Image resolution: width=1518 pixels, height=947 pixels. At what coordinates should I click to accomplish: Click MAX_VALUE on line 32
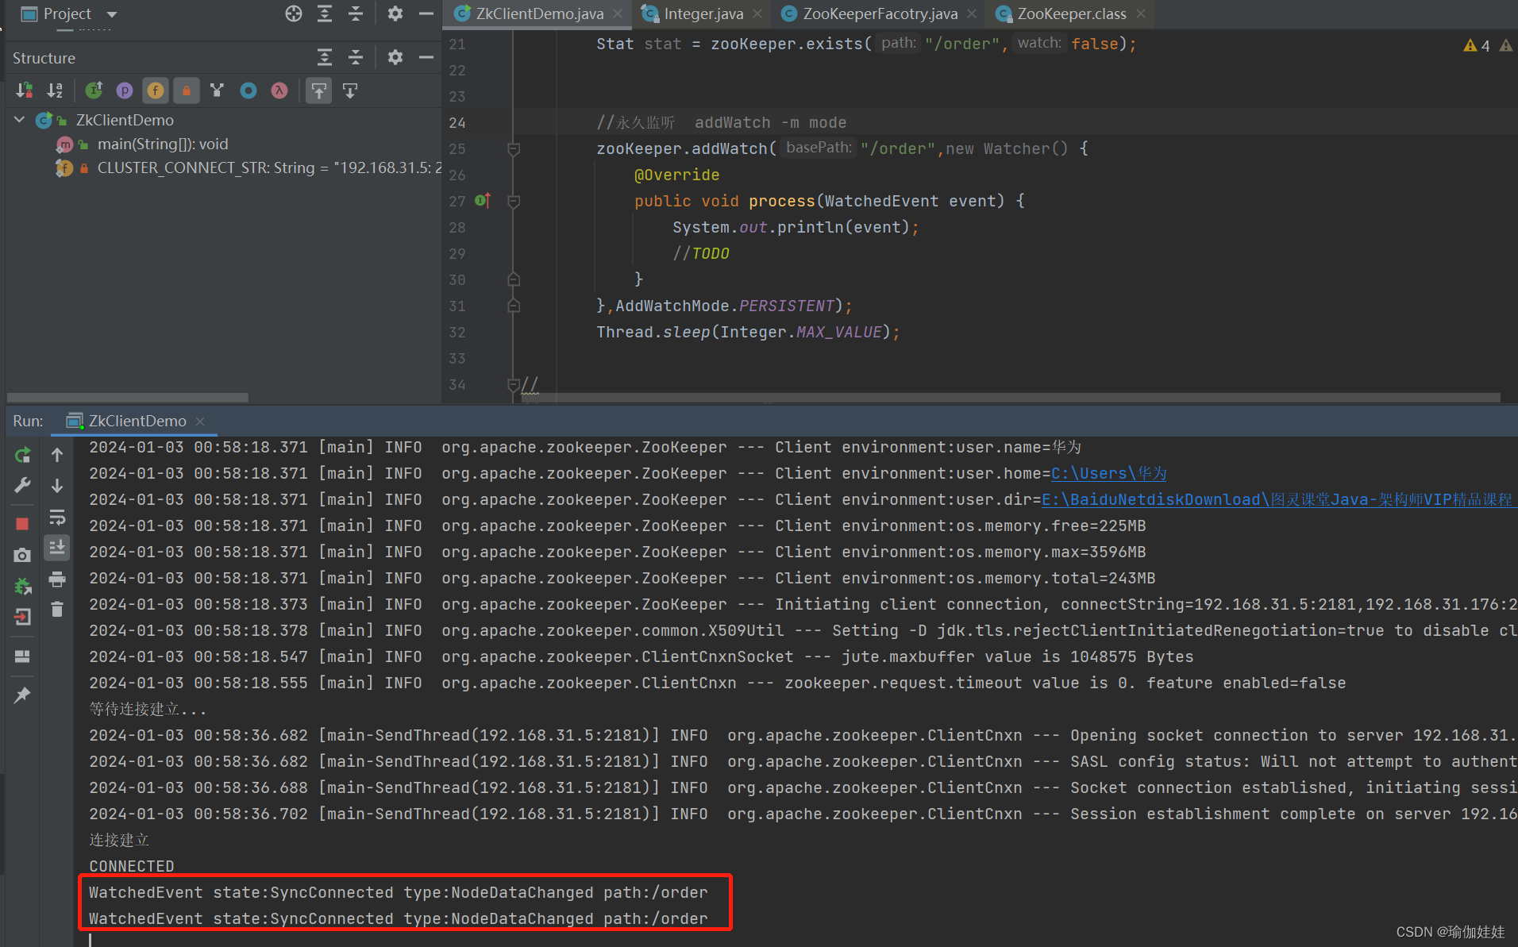(838, 332)
